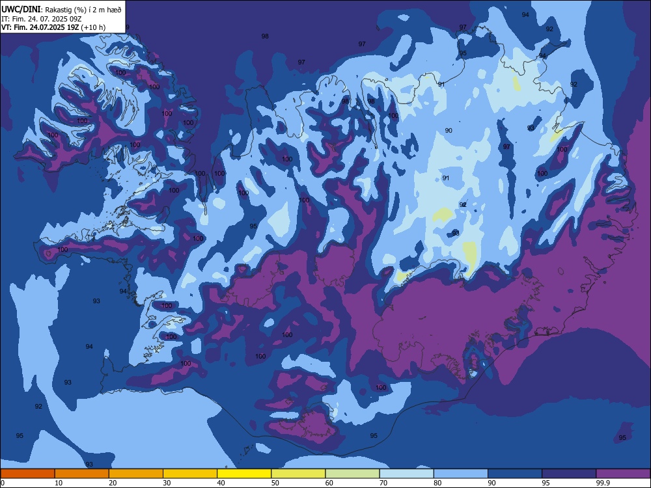Click the '60' tick label in the legend
Image resolution: width=651 pixels, height=488 pixels.
[x=329, y=483]
